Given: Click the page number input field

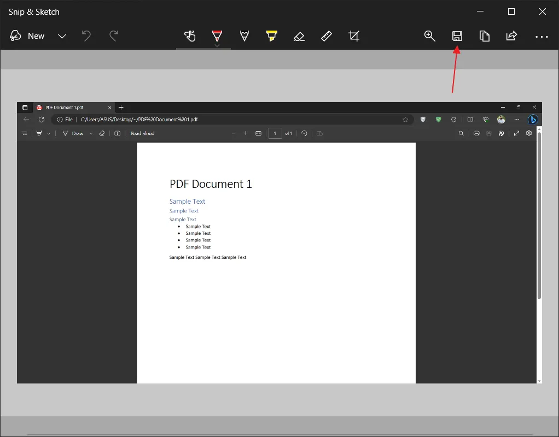Looking at the screenshot, I should pyautogui.click(x=275, y=133).
